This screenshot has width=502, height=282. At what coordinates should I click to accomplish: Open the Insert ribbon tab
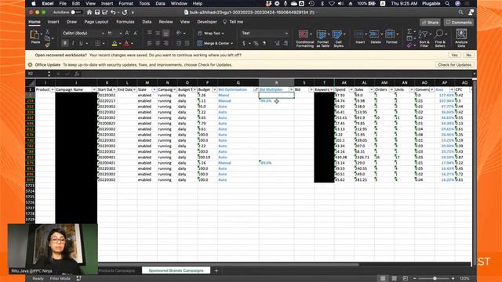(x=53, y=22)
